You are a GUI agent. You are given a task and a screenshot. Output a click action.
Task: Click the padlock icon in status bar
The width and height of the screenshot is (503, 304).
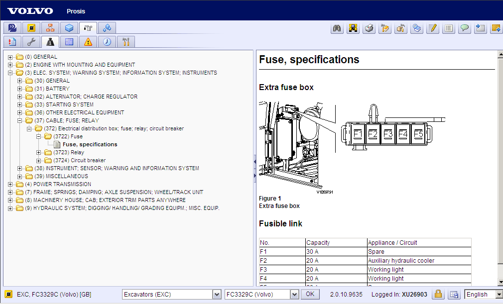tap(438, 295)
